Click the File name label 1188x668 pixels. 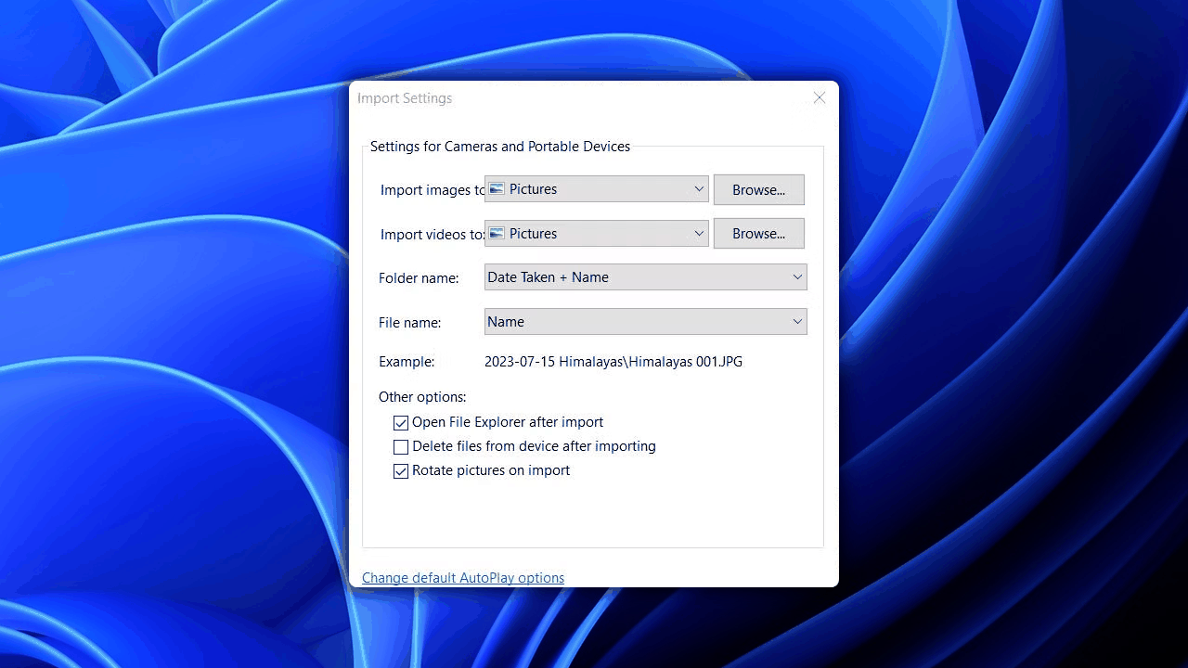pyautogui.click(x=410, y=323)
